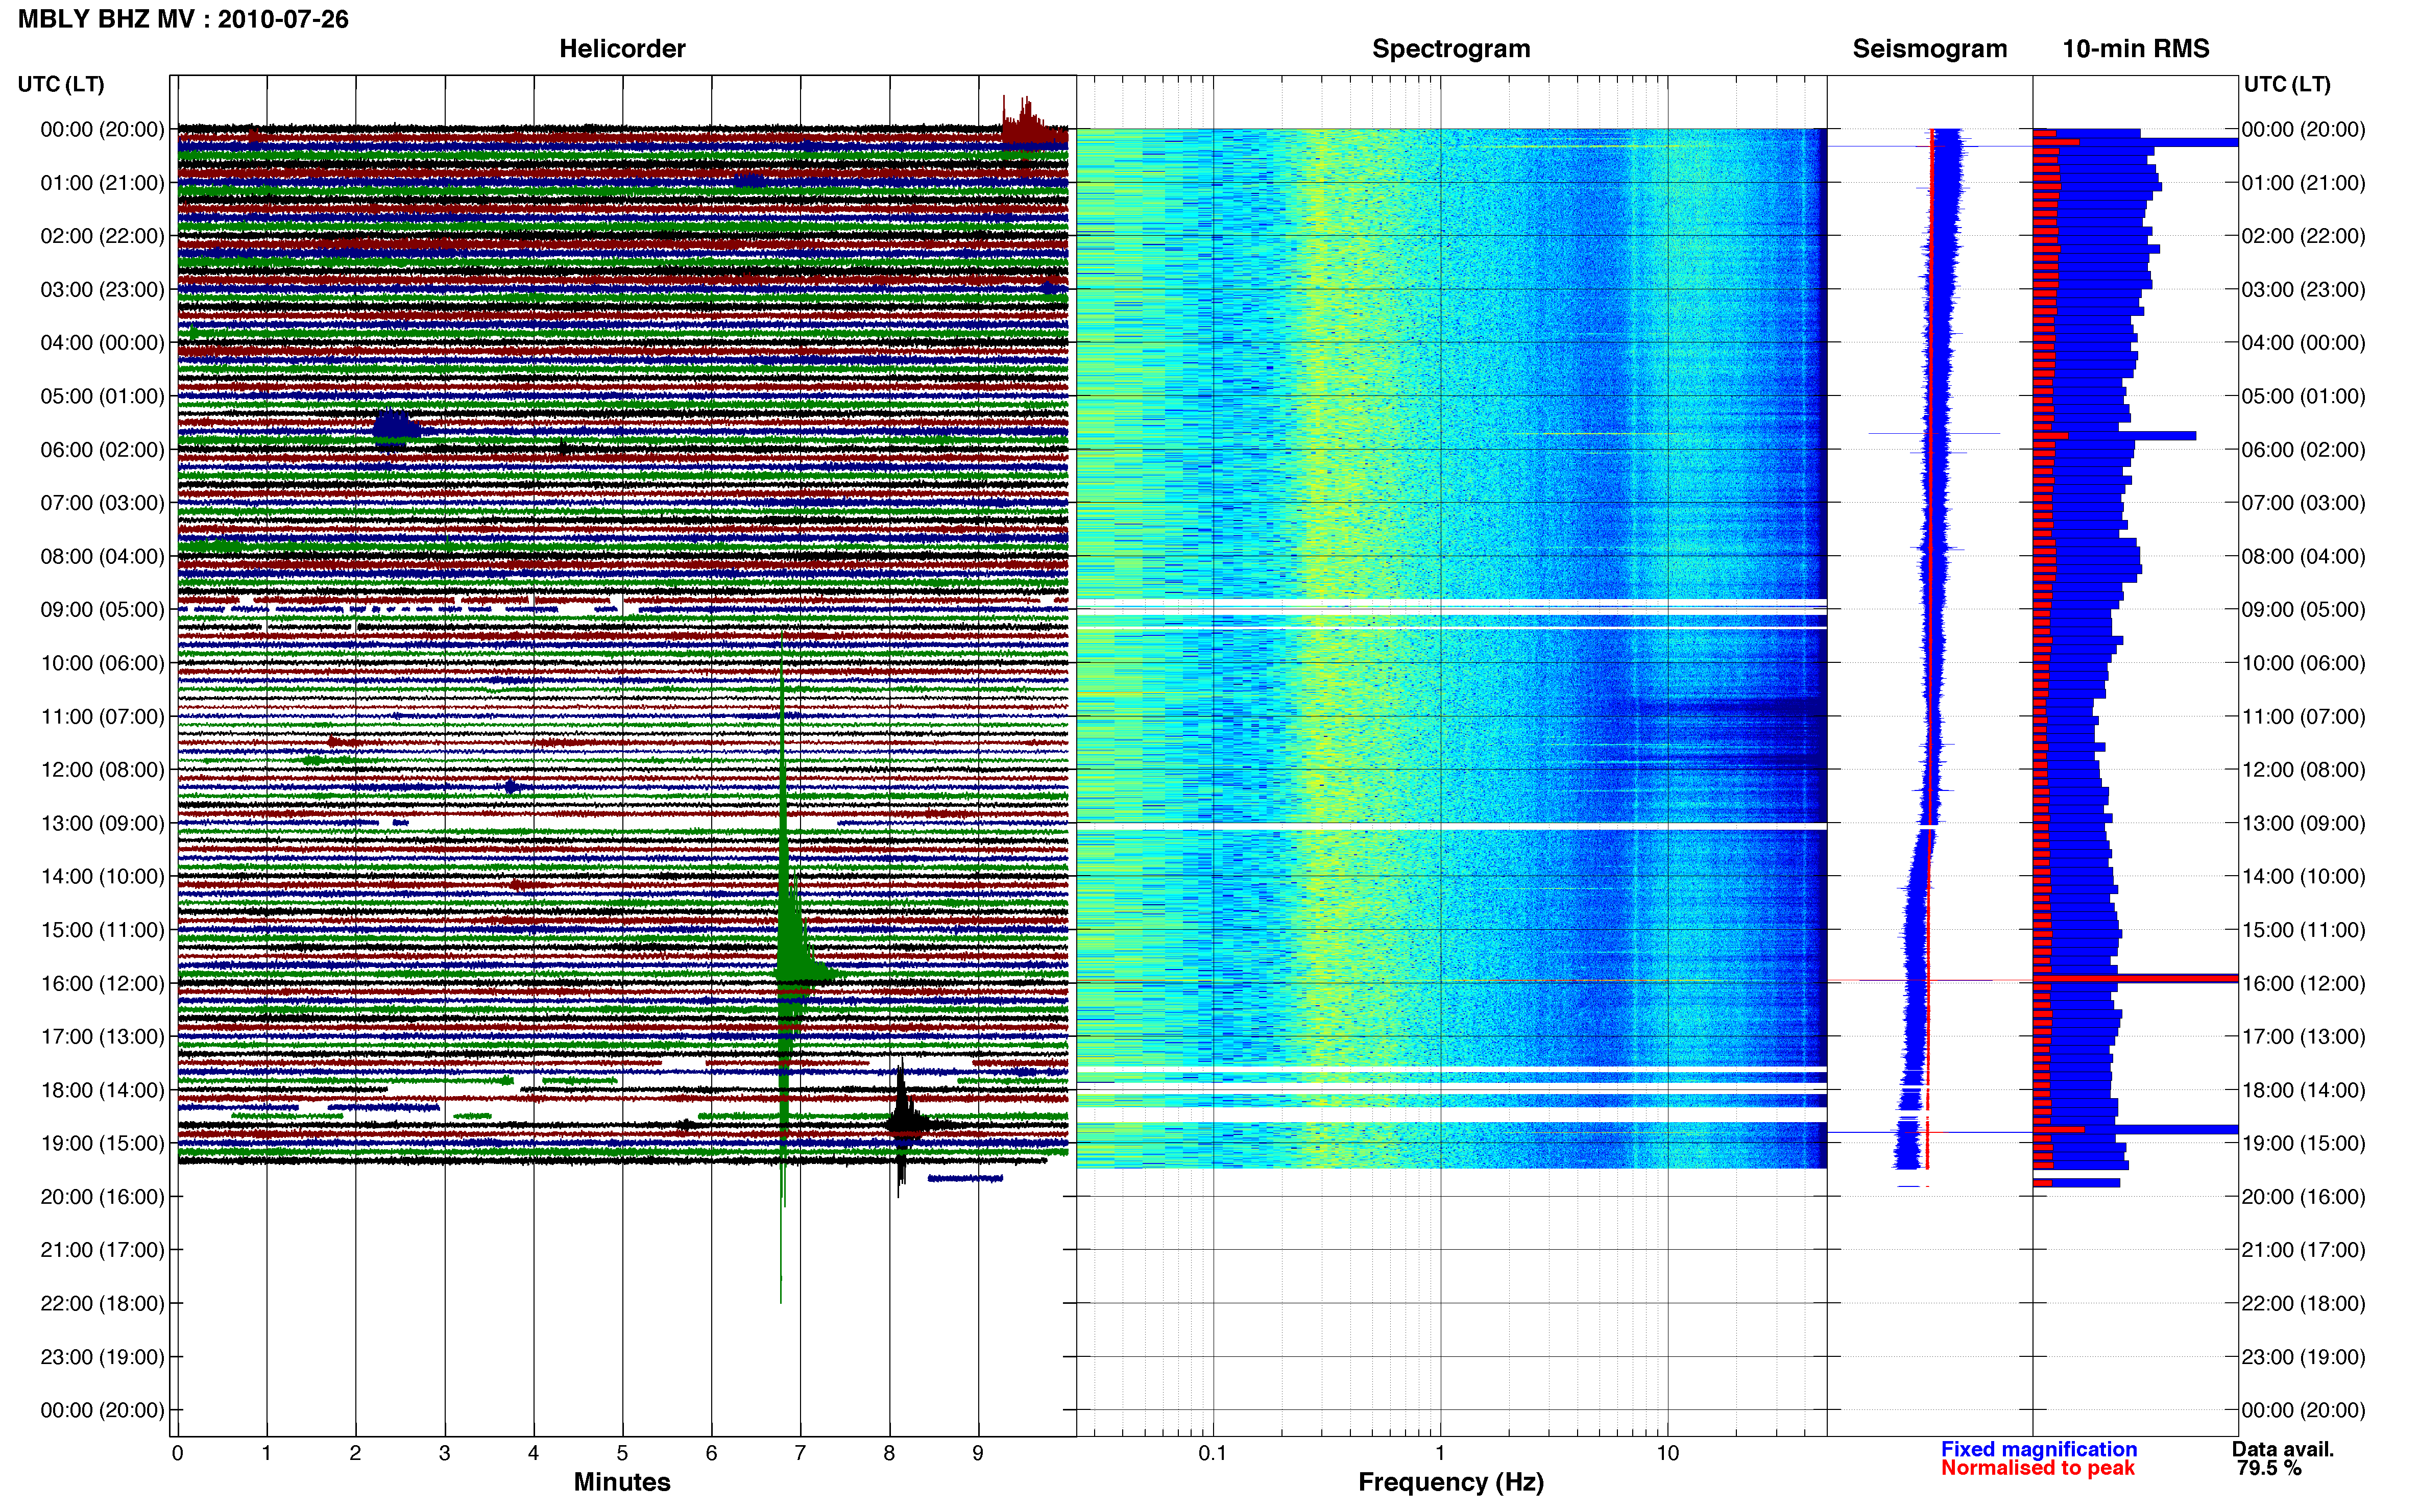This screenshot has height=1512, width=2420.
Task: Click minute tick label '0' under helicorder
Action: tap(178, 1453)
